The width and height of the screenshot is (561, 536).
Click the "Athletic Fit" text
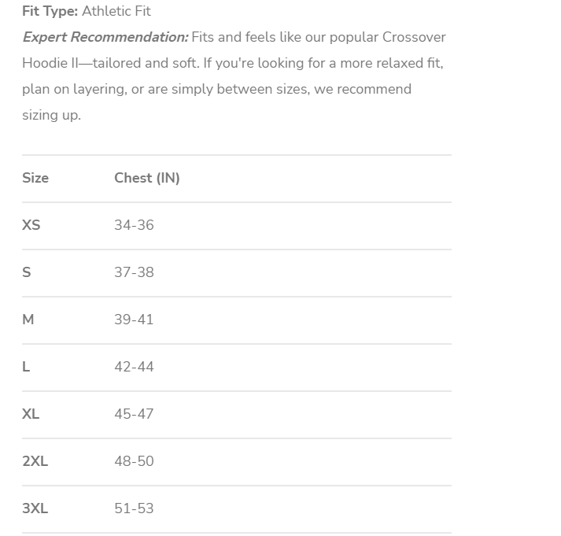116,11
